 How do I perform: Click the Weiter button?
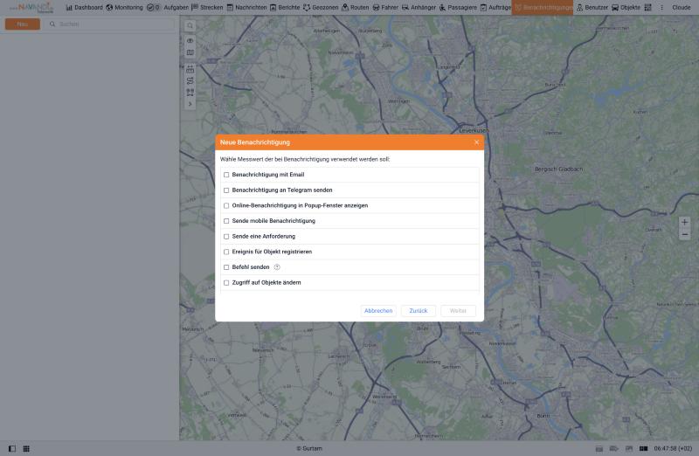coord(458,311)
